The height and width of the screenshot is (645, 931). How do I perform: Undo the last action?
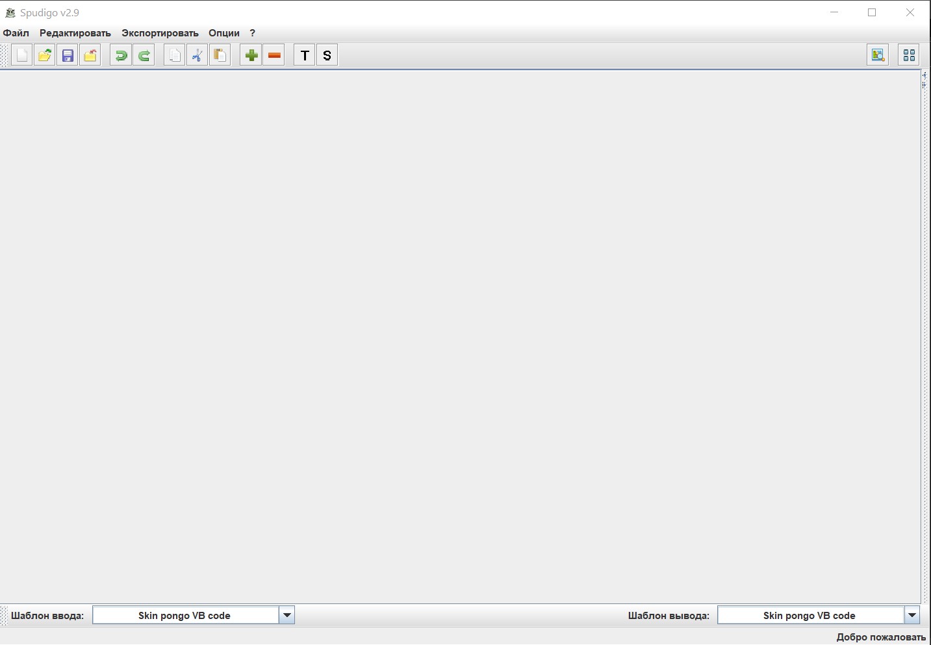121,55
